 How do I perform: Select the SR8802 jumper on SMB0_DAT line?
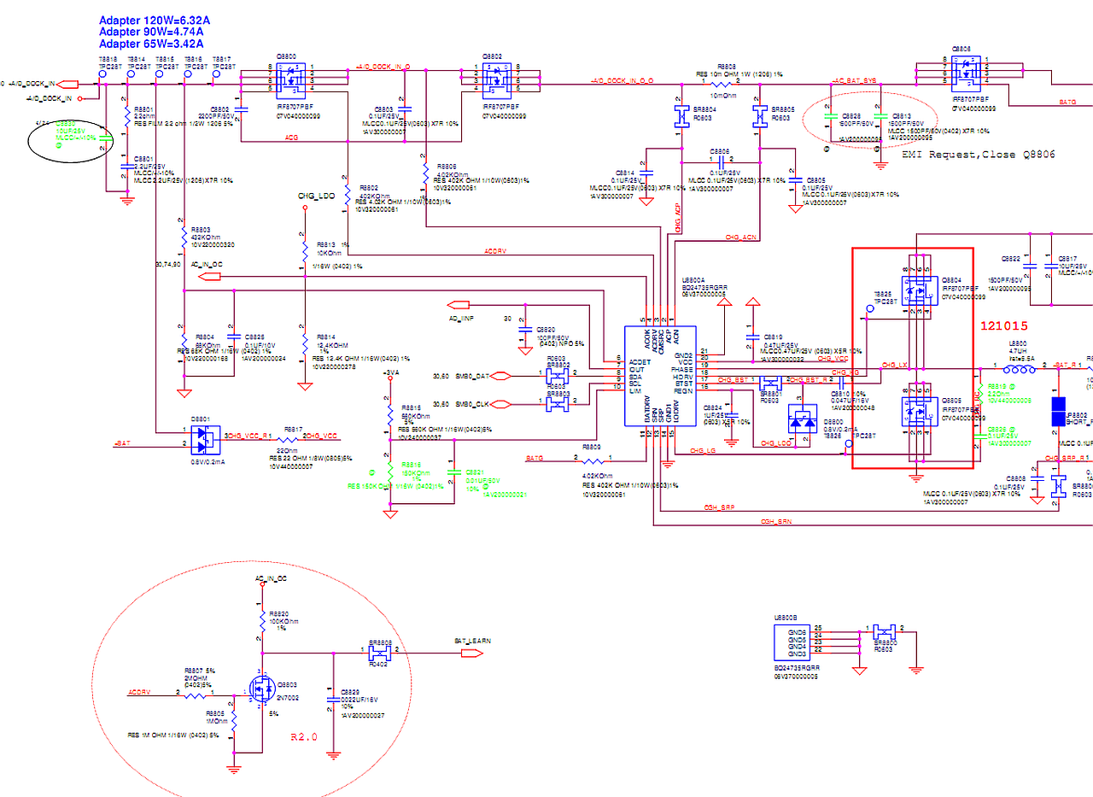(x=558, y=374)
